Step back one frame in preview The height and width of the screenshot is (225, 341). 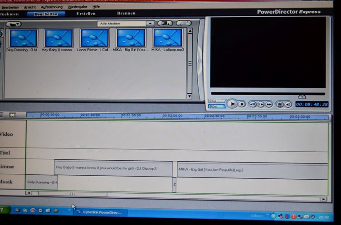click(253, 105)
